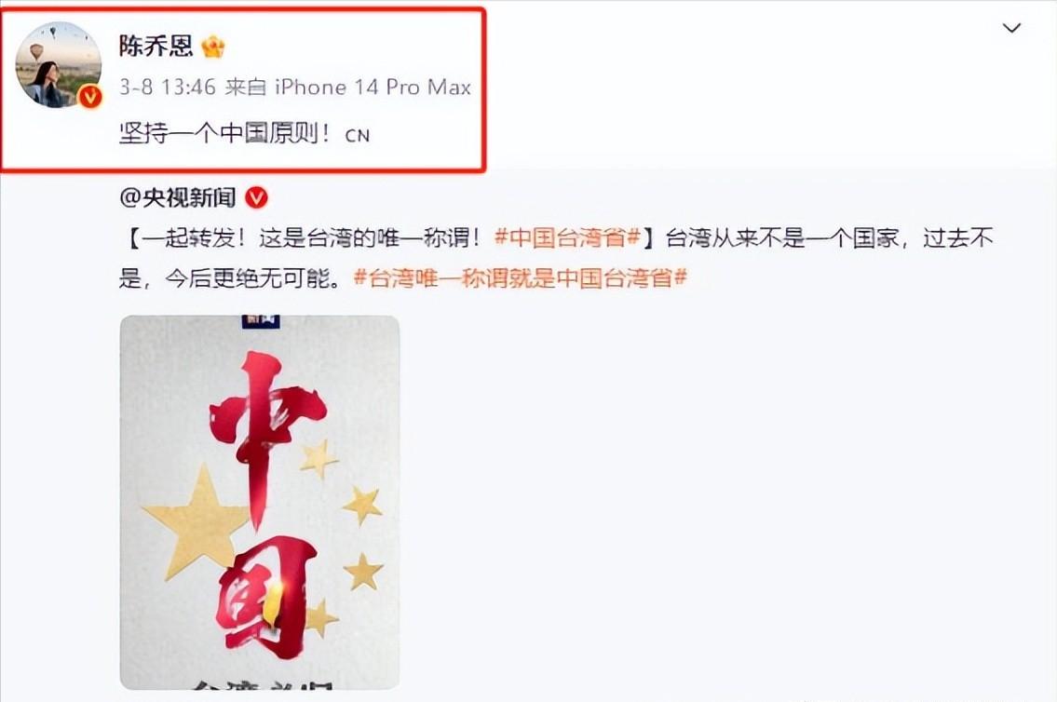
Task: Open the chevron menu at top right
Action: click(x=1011, y=28)
